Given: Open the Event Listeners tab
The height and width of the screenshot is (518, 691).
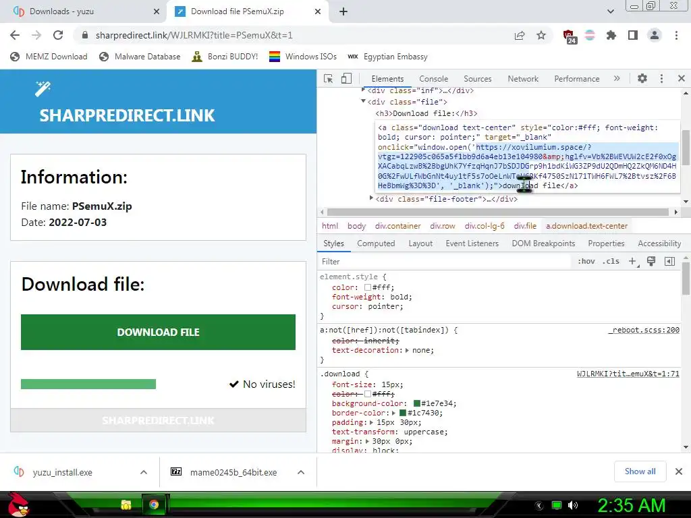Looking at the screenshot, I should pyautogui.click(x=472, y=243).
